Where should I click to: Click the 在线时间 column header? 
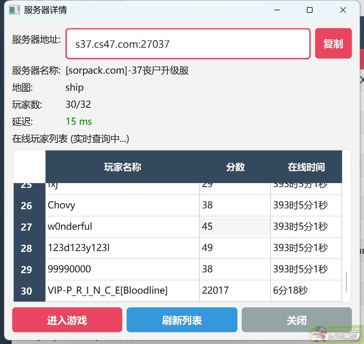click(306, 167)
